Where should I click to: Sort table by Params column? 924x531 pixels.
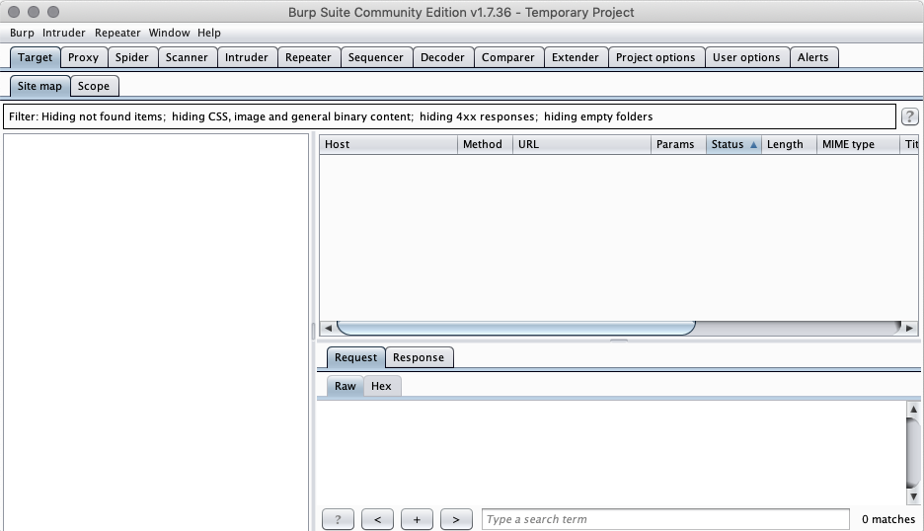coord(678,144)
